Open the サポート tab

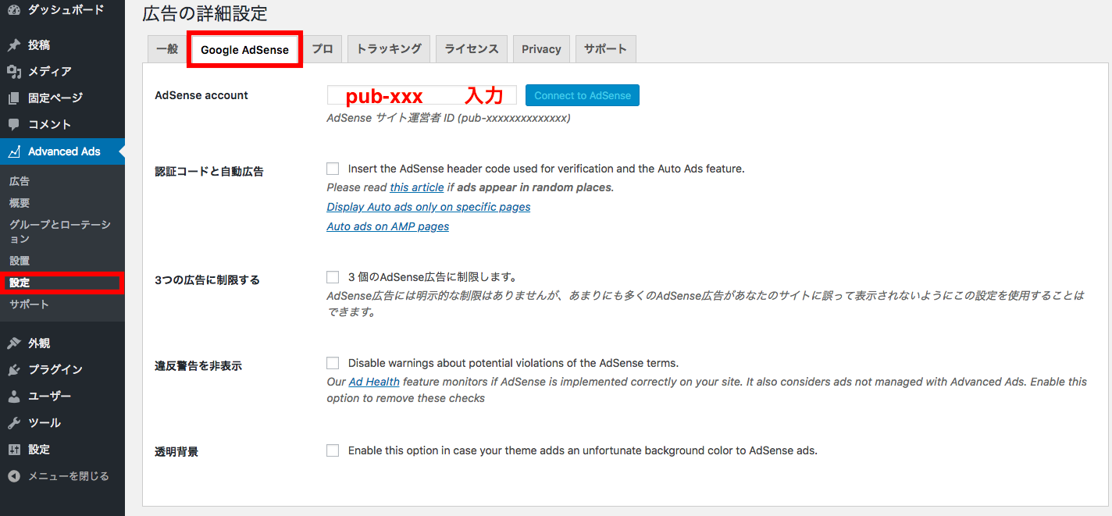606,48
